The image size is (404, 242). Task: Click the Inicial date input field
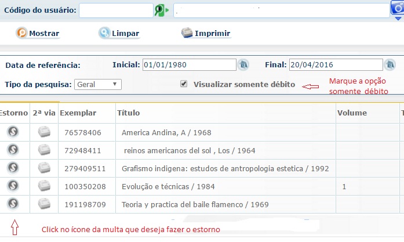click(189, 64)
